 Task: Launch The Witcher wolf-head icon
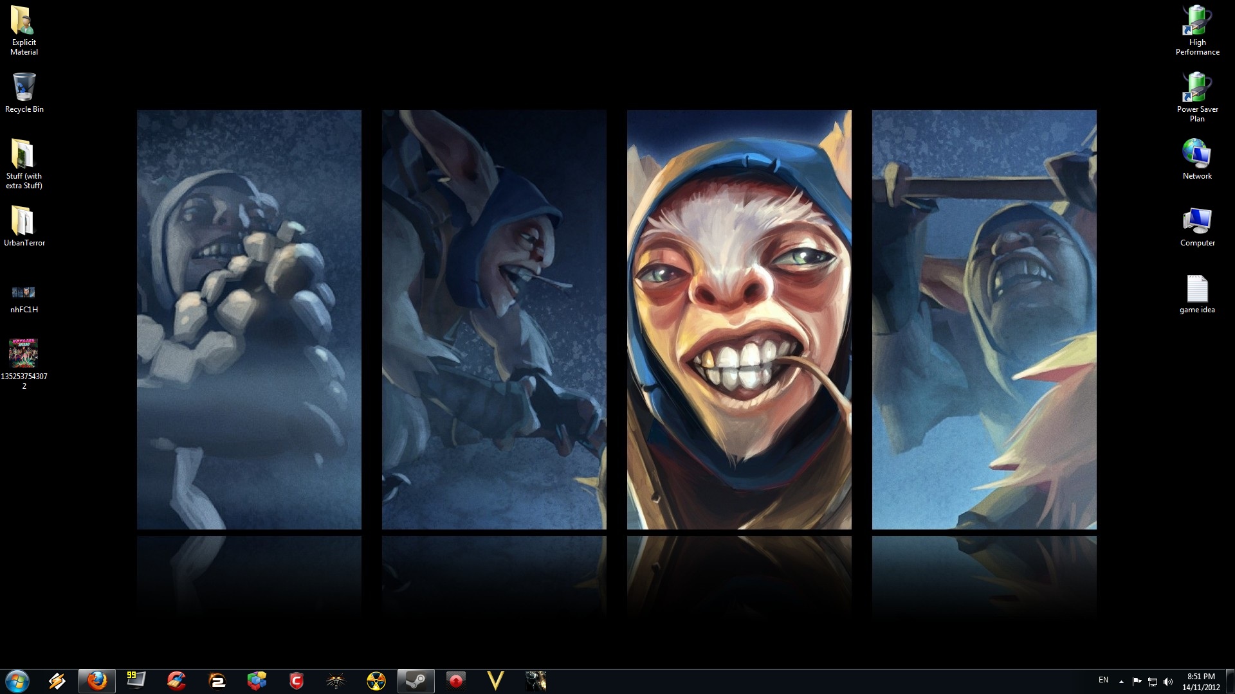[x=336, y=681]
